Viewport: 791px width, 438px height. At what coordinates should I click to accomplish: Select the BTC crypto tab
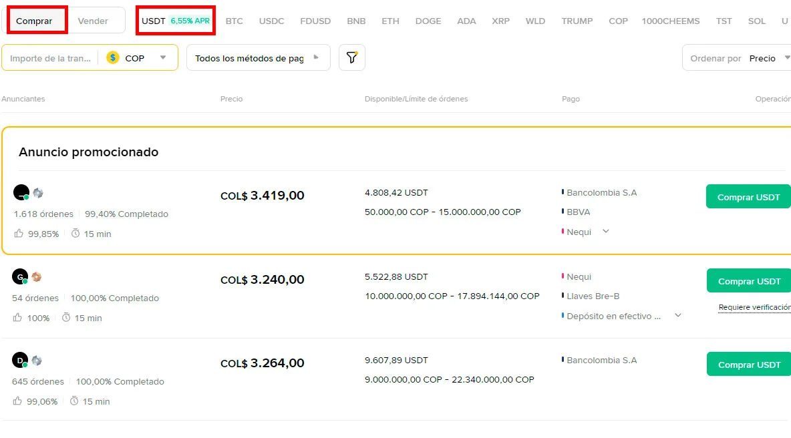[x=234, y=21]
